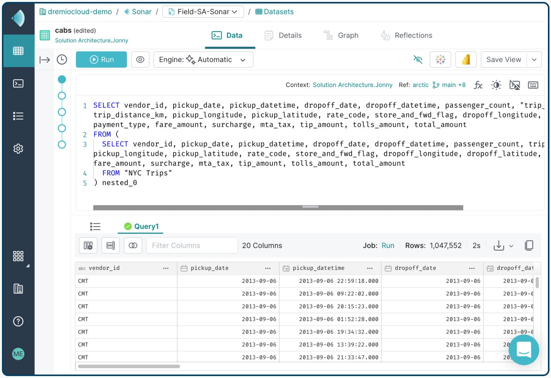This screenshot has height=378, width=551.
Task: Expand the Save View dropdown arrow
Action: point(534,59)
